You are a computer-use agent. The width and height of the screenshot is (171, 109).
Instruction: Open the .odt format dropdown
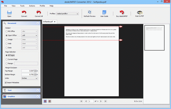(30, 35)
